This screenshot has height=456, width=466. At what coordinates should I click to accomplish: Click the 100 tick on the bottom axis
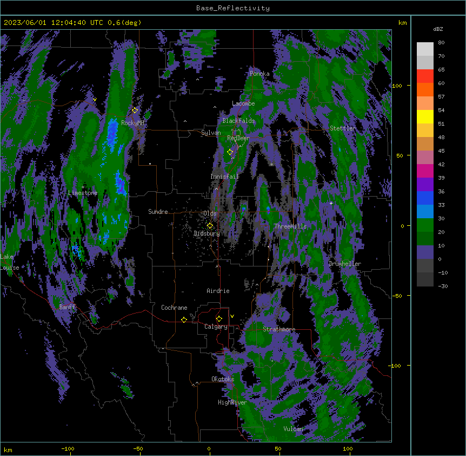[x=348, y=448]
